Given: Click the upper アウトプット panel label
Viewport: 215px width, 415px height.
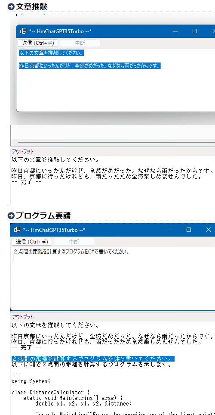Looking at the screenshot, I should click(23, 152).
